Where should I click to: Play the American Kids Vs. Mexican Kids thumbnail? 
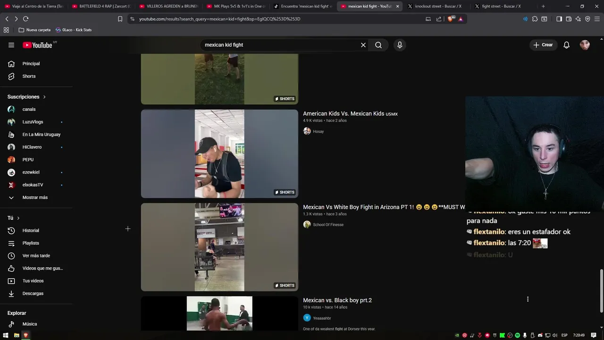[x=219, y=154]
